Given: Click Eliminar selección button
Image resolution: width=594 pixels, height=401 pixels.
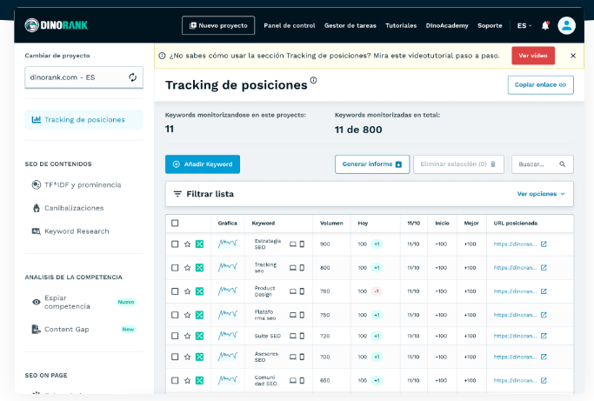Looking at the screenshot, I should 458,164.
